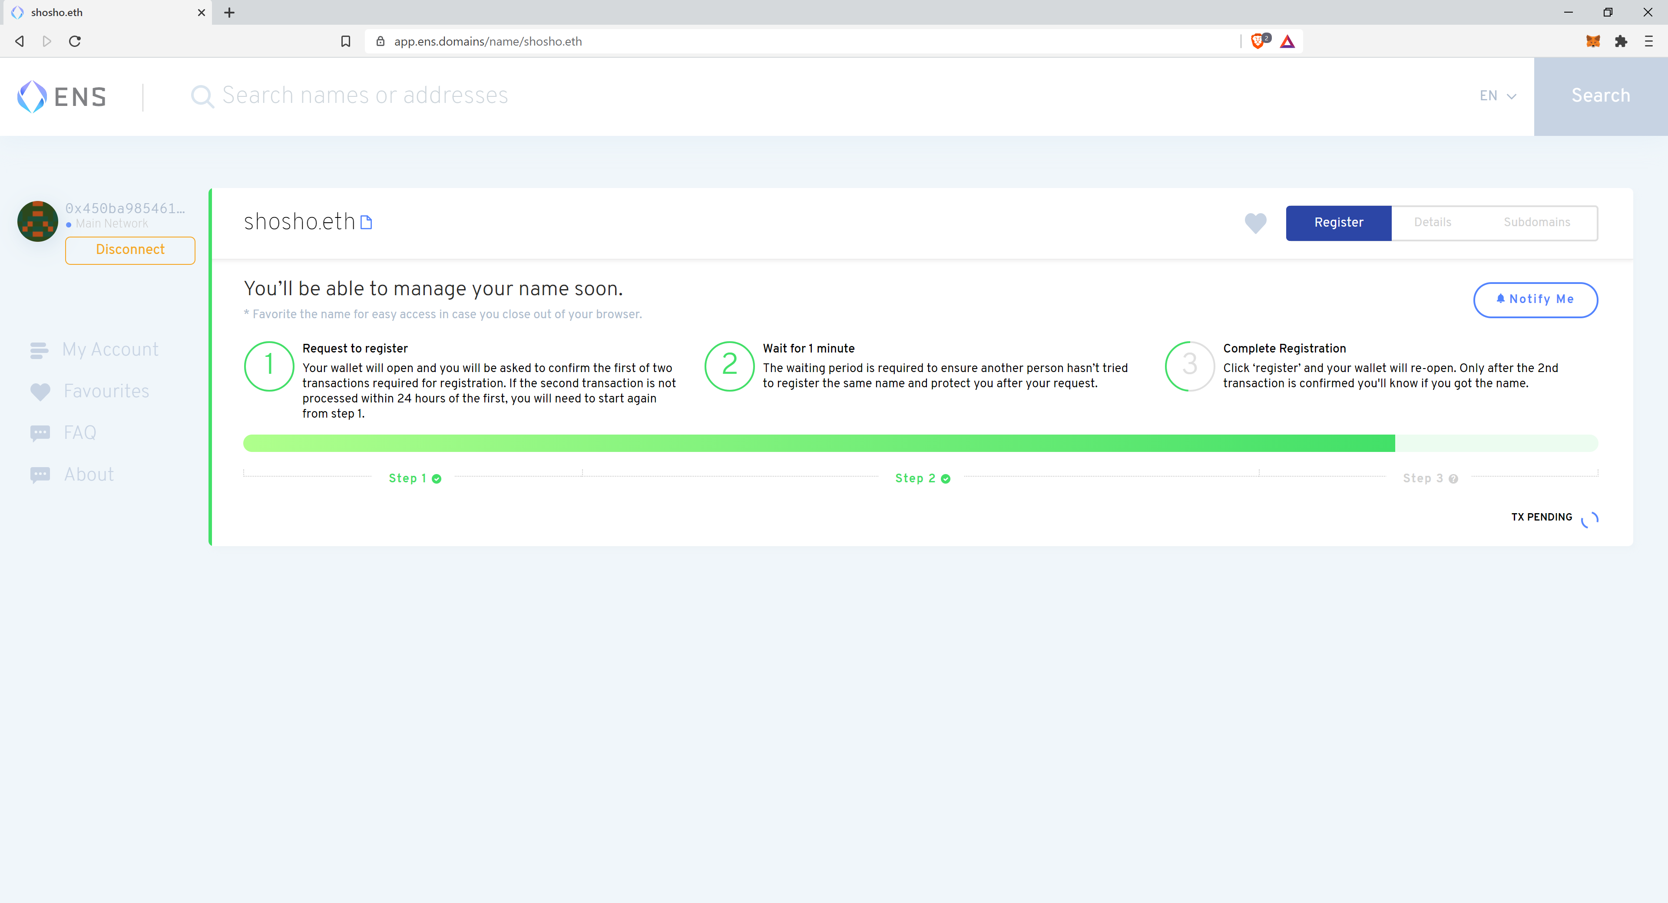Screen dimensions: 1668x903
Task: Open the extensions puzzle icon
Action: tap(1621, 41)
